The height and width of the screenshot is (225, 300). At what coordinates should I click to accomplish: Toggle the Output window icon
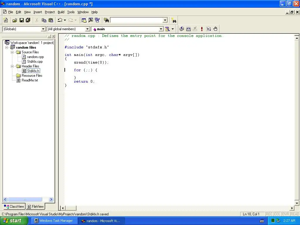91,20
